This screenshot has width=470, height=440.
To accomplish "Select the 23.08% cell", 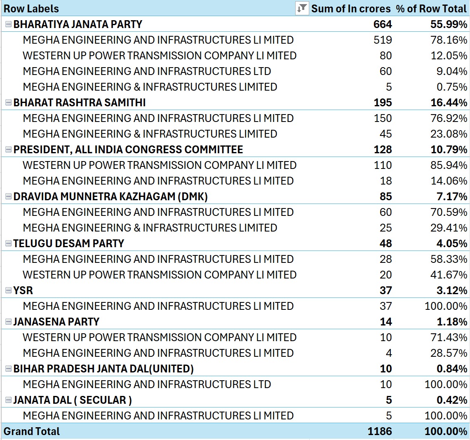I will click(449, 134).
